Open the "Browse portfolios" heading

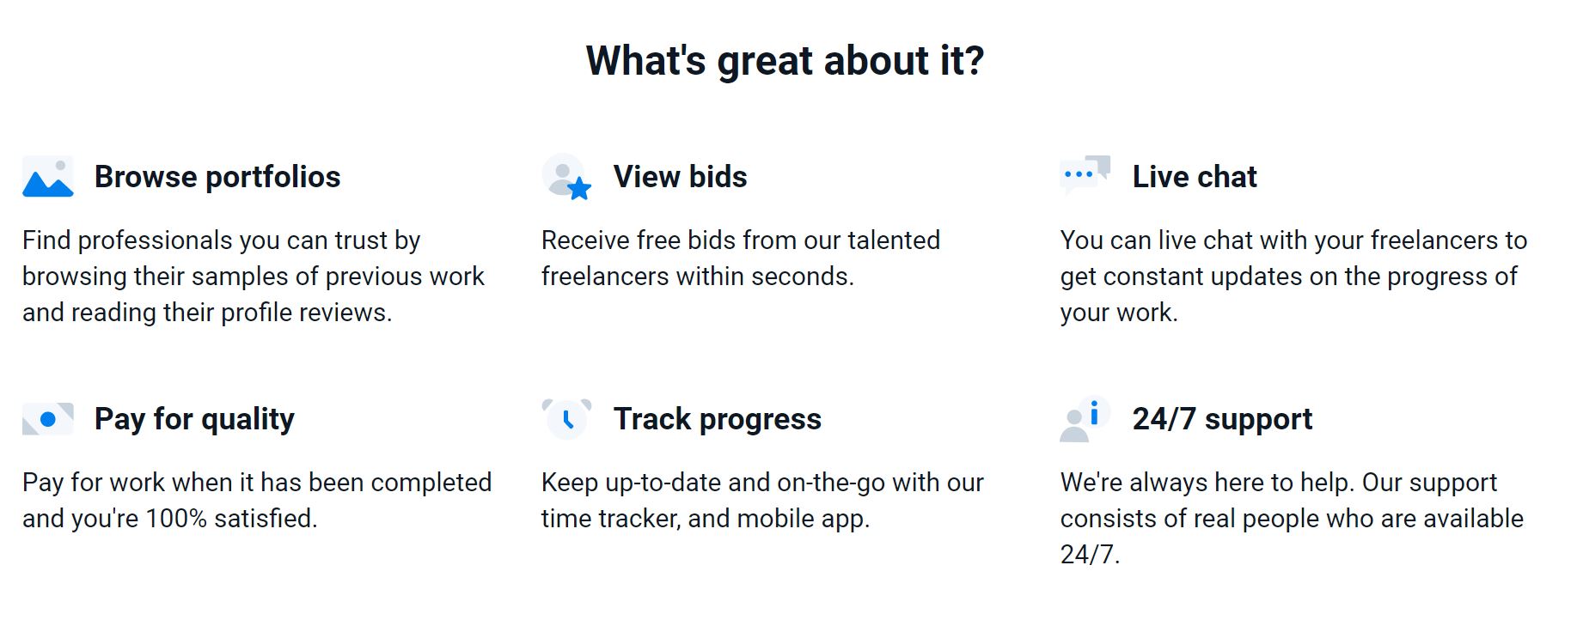(217, 177)
